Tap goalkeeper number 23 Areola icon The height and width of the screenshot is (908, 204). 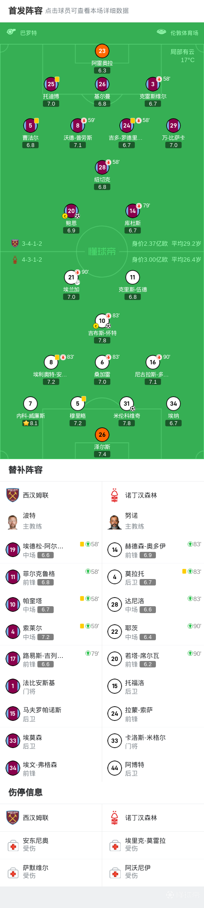coord(102,51)
